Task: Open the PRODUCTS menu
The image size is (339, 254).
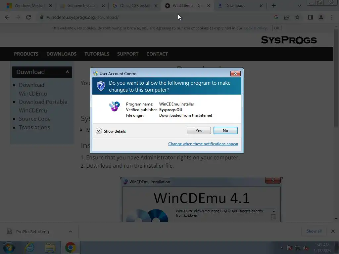Action: coord(26,54)
